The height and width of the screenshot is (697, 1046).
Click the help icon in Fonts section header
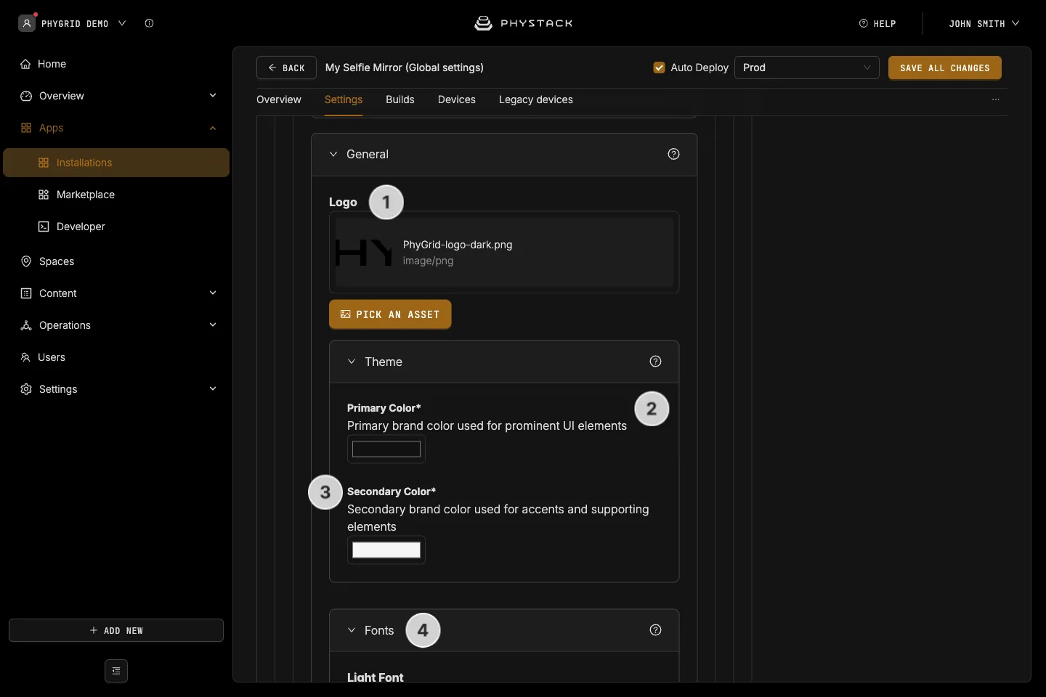coord(655,630)
